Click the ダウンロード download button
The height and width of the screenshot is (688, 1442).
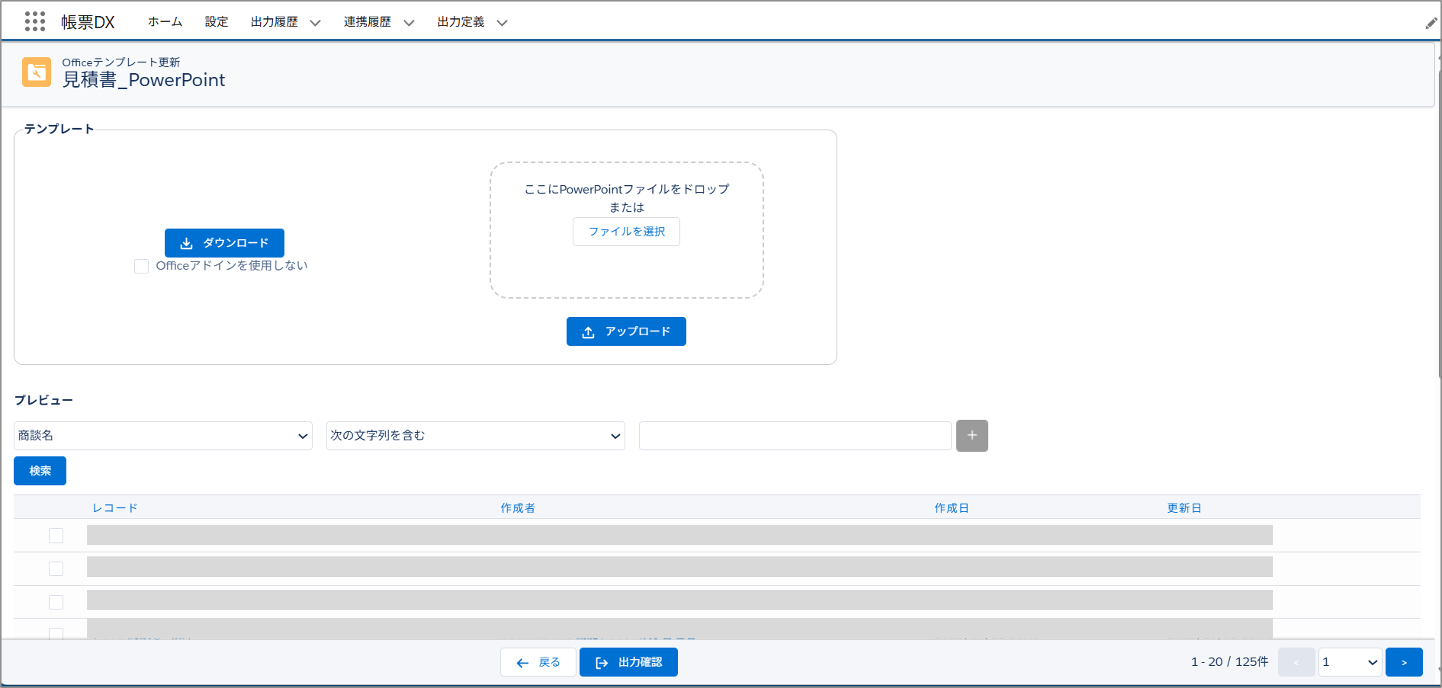[x=224, y=243]
